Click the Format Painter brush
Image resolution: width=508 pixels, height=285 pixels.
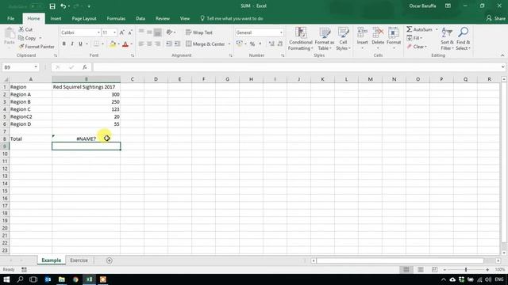[x=21, y=47]
